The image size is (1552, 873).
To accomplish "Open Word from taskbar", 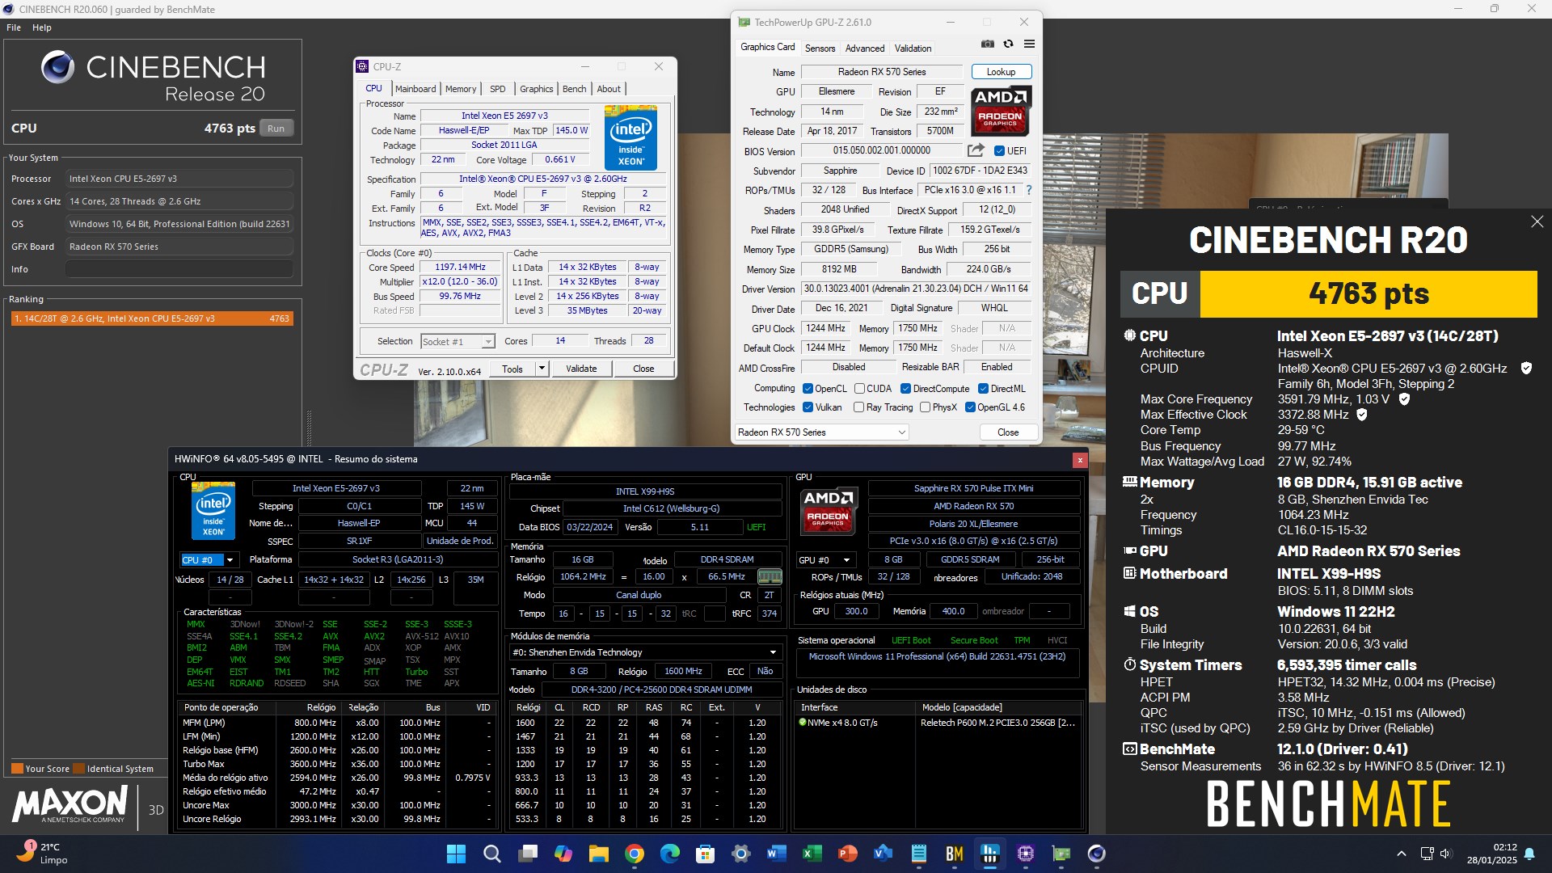I will pyautogui.click(x=777, y=854).
